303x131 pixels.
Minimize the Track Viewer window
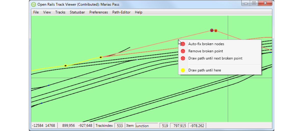pyautogui.click(x=246, y=3)
